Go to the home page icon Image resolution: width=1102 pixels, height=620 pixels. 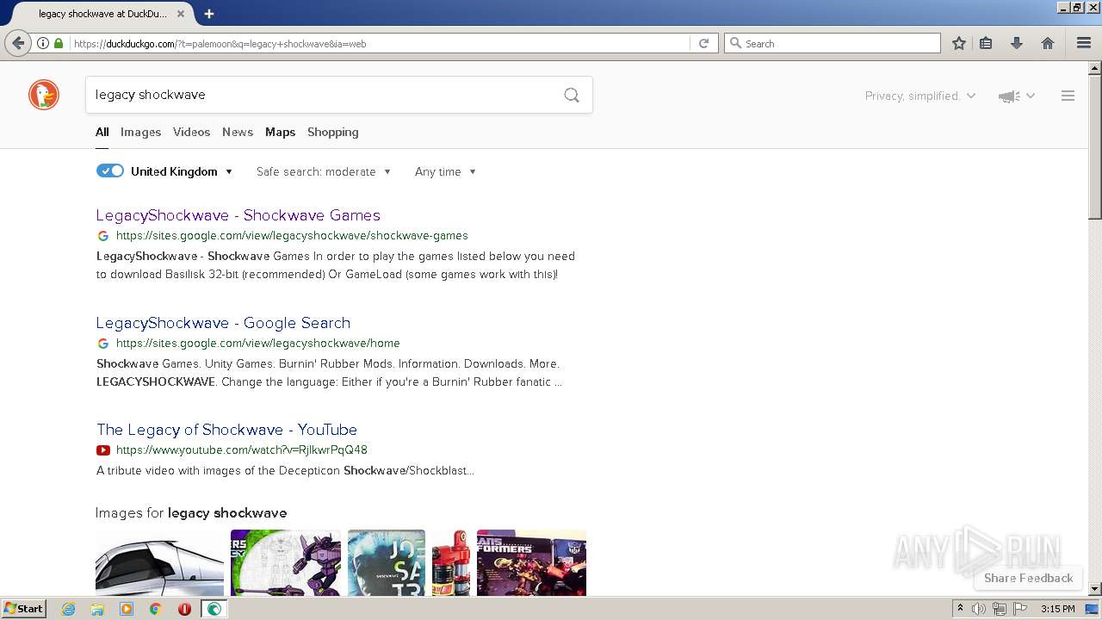(1048, 43)
